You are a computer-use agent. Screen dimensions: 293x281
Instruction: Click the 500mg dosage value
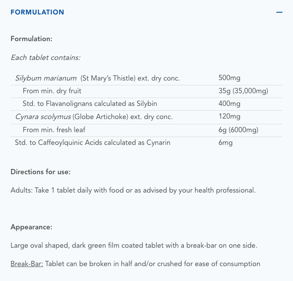(229, 78)
